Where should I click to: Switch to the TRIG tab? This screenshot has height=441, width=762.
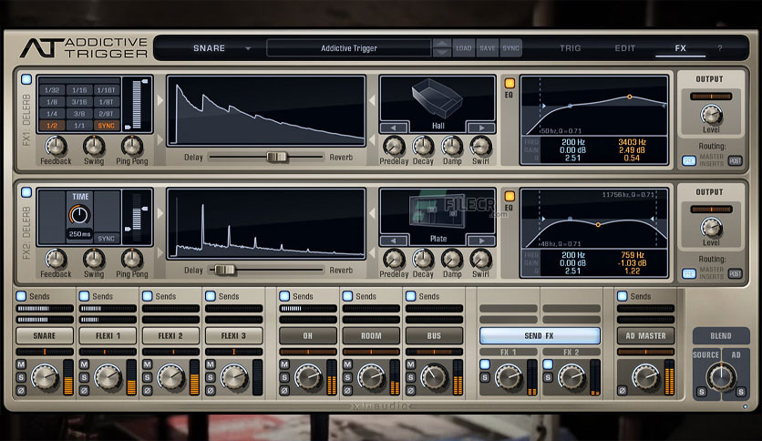pyautogui.click(x=570, y=48)
